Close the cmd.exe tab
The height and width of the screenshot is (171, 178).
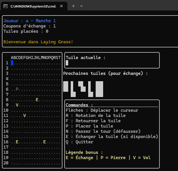(61, 6)
